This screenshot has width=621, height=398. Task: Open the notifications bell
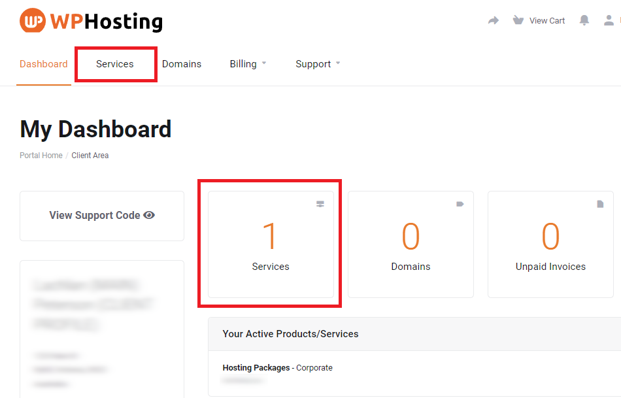click(x=584, y=20)
